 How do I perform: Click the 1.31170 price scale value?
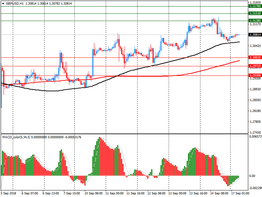[255, 24]
